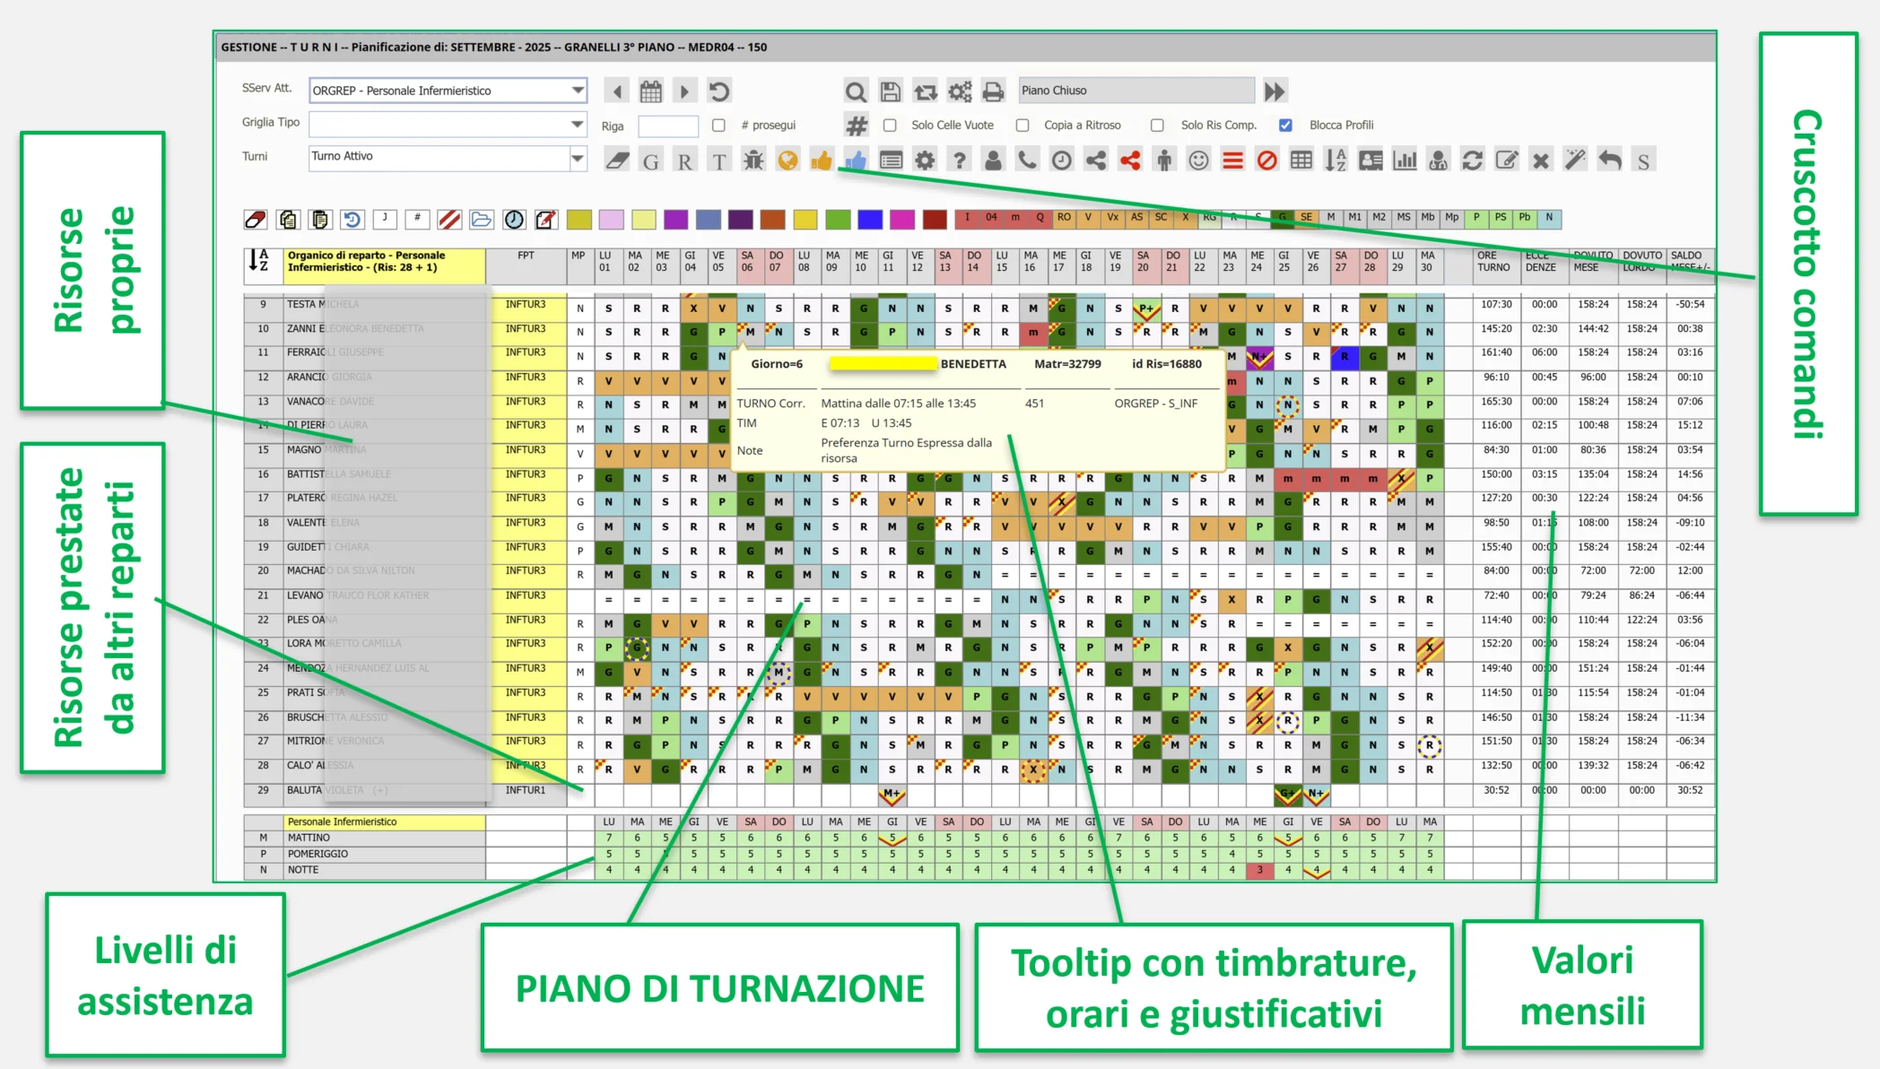The width and height of the screenshot is (1880, 1069).
Task: Click the smiley face icon
Action: 1198,161
